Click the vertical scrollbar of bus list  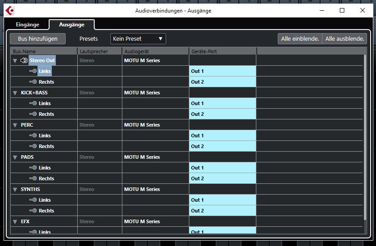pyautogui.click(x=365, y=134)
